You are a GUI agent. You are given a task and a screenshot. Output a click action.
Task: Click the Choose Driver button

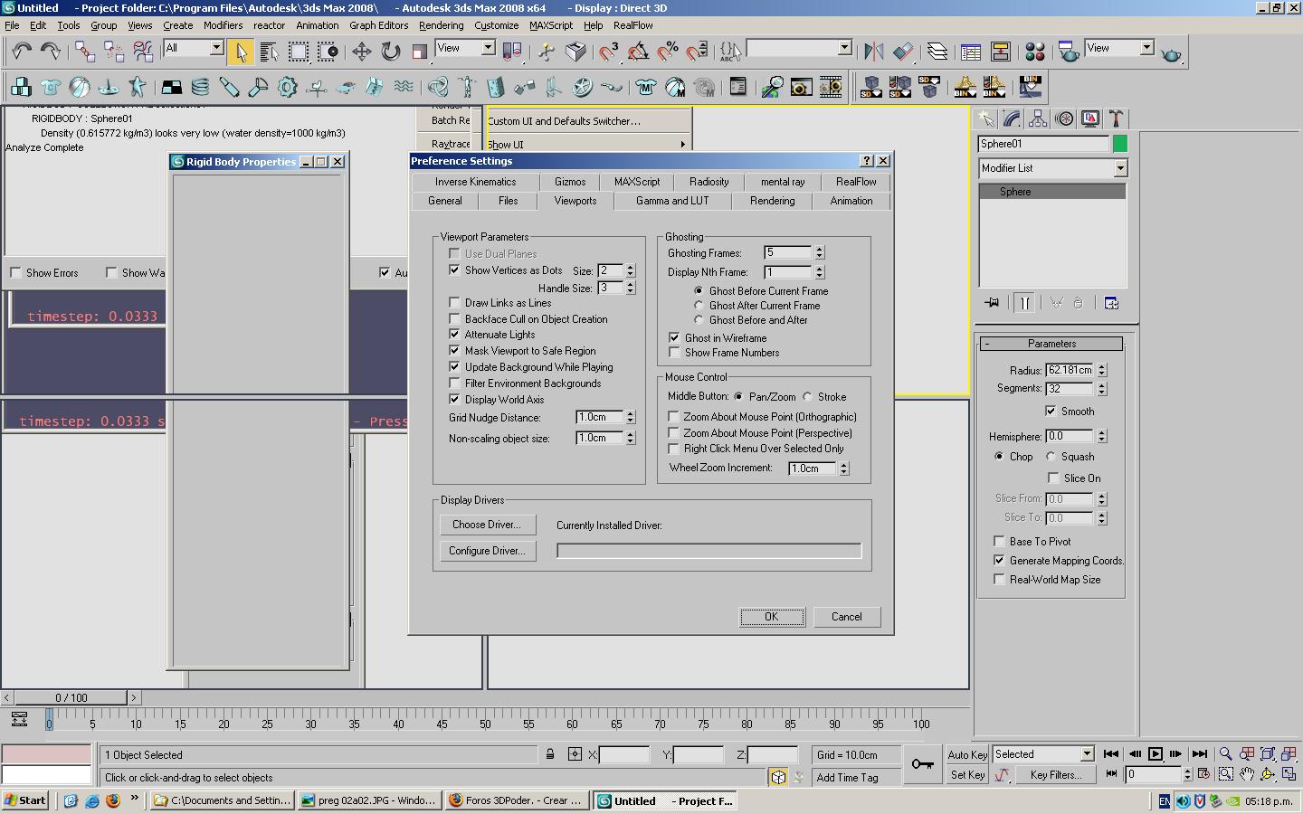click(x=487, y=525)
